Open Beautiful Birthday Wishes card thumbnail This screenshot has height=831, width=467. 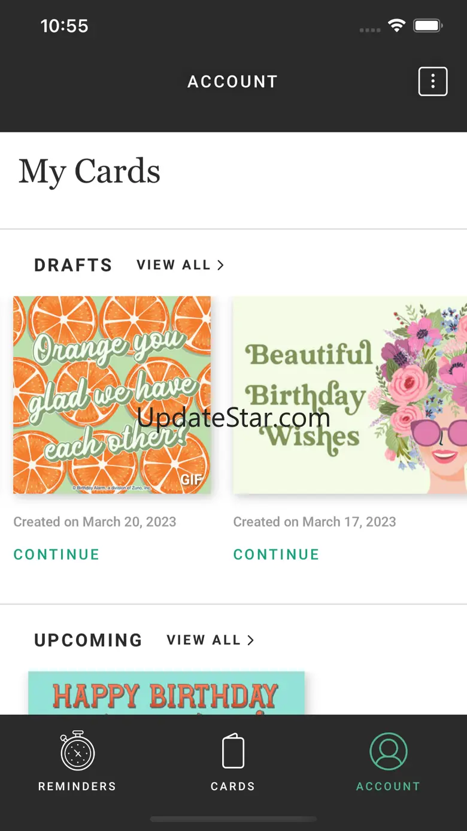tap(350, 395)
